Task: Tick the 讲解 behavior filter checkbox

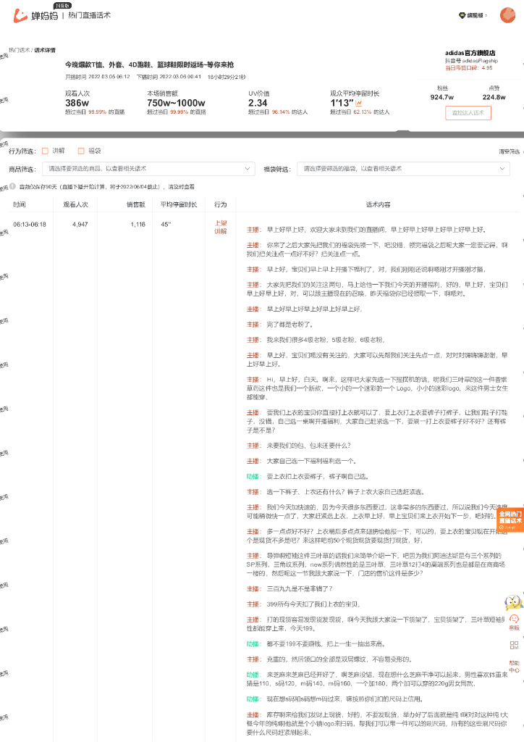Action: point(46,151)
